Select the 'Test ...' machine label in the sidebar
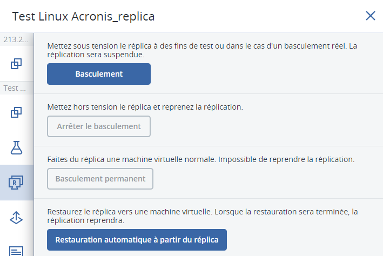The image size is (383, 256). pos(15,88)
